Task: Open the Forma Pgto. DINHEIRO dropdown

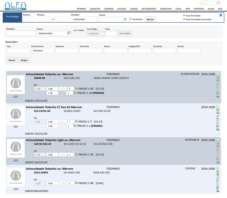Action: point(96,34)
